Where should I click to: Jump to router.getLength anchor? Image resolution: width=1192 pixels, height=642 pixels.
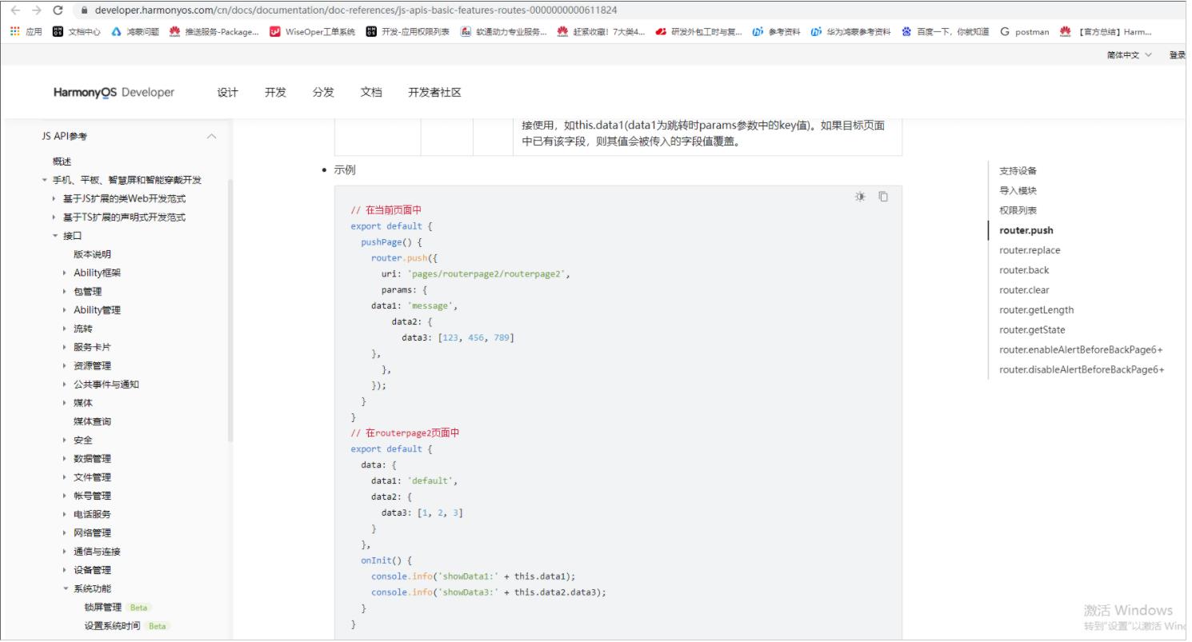tap(1037, 310)
